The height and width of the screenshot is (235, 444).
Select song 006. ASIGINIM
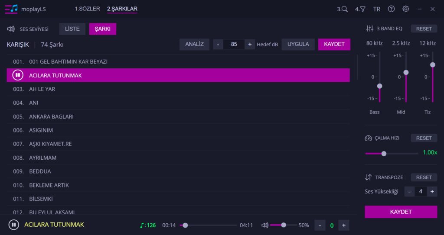178,130
